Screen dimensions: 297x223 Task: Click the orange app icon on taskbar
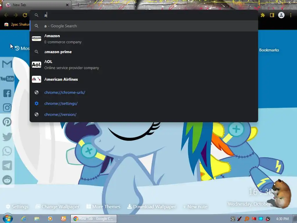64,219
